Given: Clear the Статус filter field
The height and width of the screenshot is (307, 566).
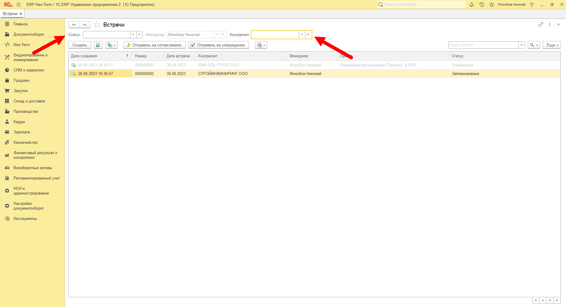Looking at the screenshot, I should (x=140, y=35).
